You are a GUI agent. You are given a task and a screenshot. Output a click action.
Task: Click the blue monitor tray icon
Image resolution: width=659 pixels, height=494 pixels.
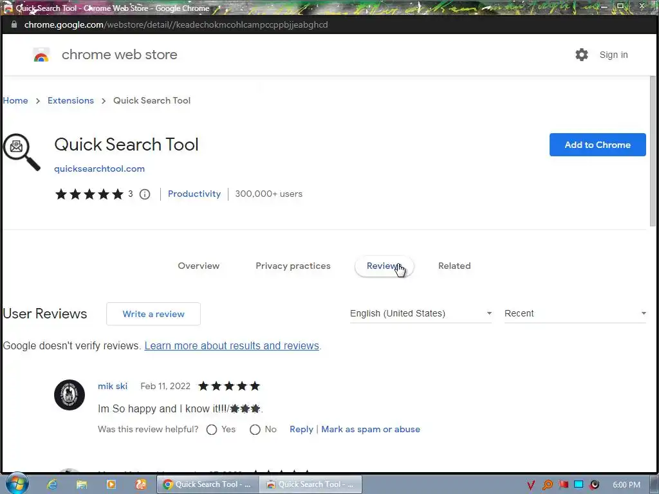[579, 484]
